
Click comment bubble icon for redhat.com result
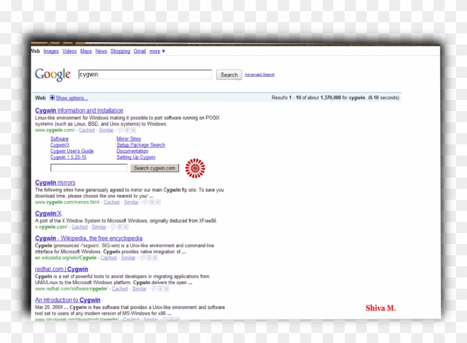click(153, 289)
